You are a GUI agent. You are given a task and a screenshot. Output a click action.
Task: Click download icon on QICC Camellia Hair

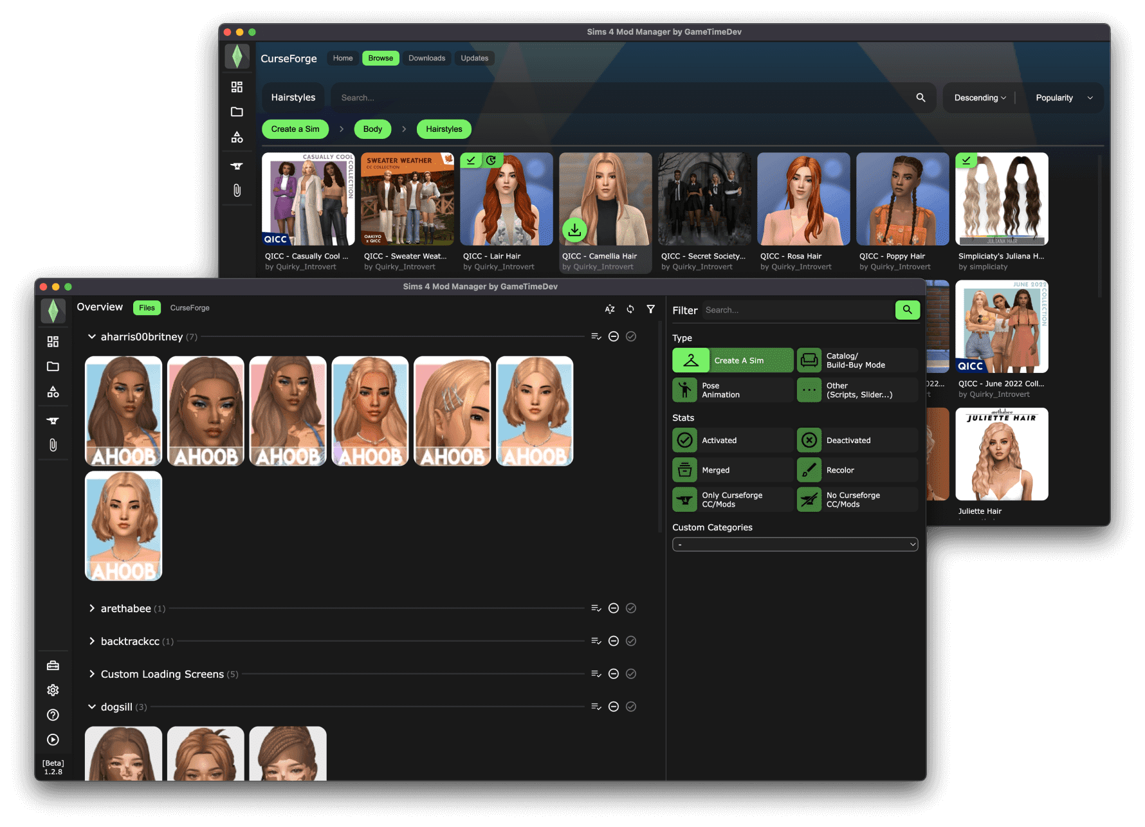(574, 230)
